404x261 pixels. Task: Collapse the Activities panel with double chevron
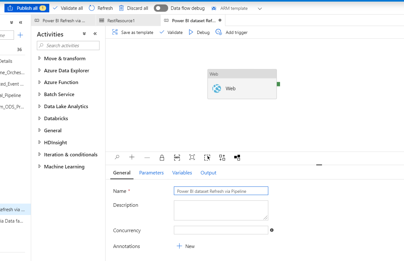pos(95,34)
